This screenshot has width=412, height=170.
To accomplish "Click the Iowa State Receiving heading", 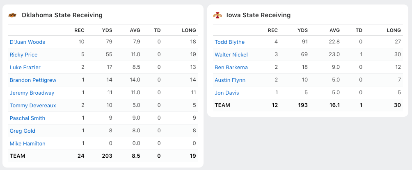I will coord(259,16).
